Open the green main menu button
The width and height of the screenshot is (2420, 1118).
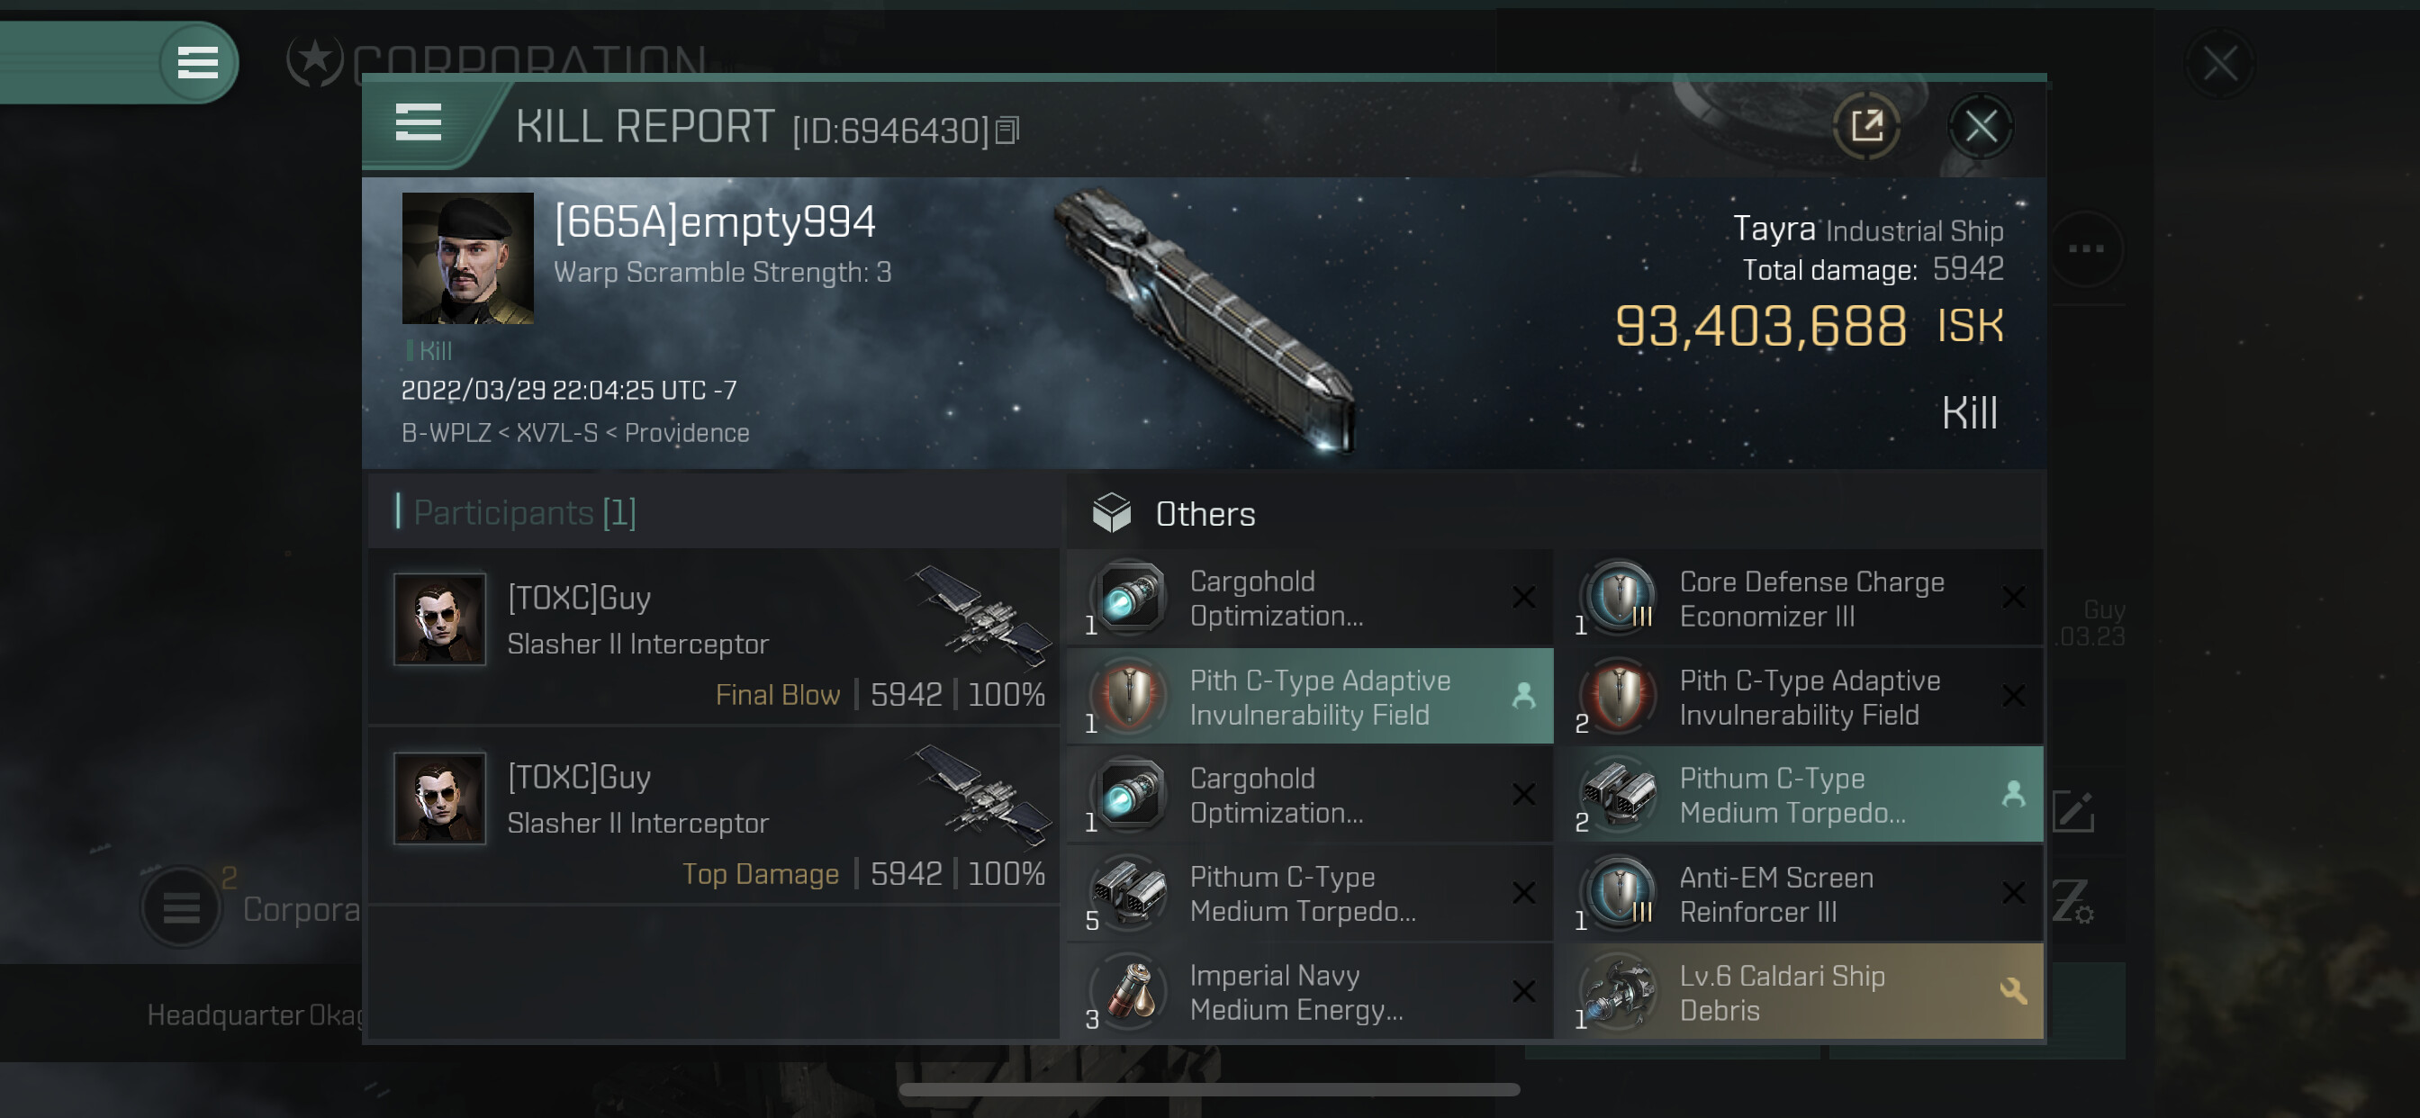point(198,63)
